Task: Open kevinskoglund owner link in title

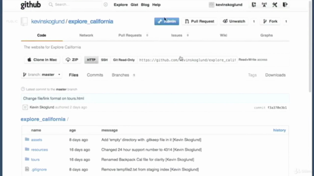Action: [48, 22]
